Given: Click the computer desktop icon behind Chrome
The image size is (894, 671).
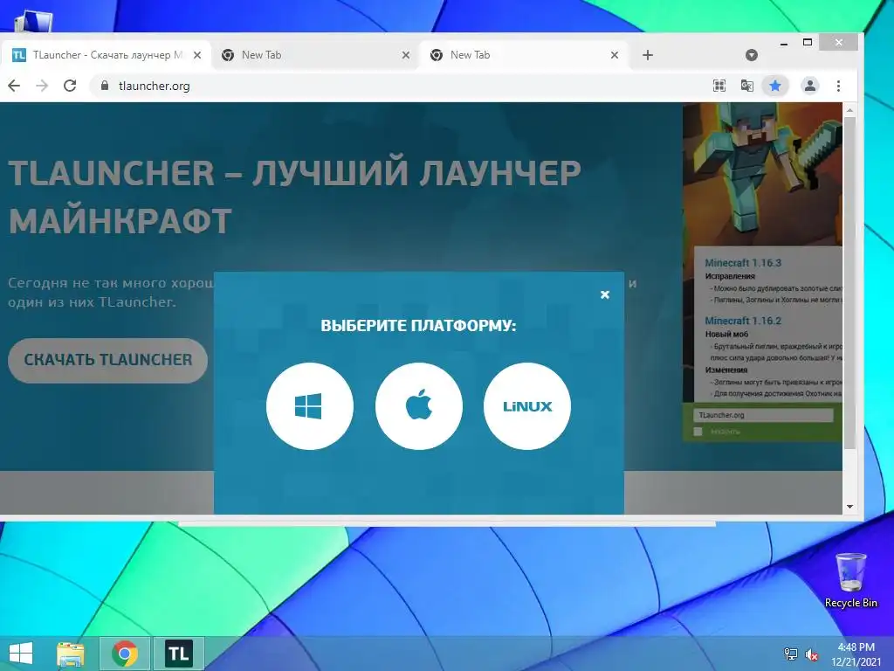Looking at the screenshot, I should (33, 22).
